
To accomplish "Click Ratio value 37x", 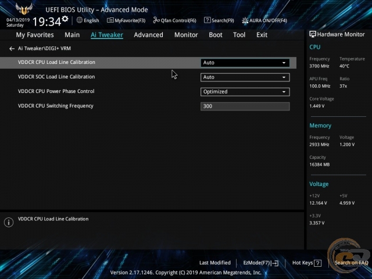I will pyautogui.click(x=343, y=86).
